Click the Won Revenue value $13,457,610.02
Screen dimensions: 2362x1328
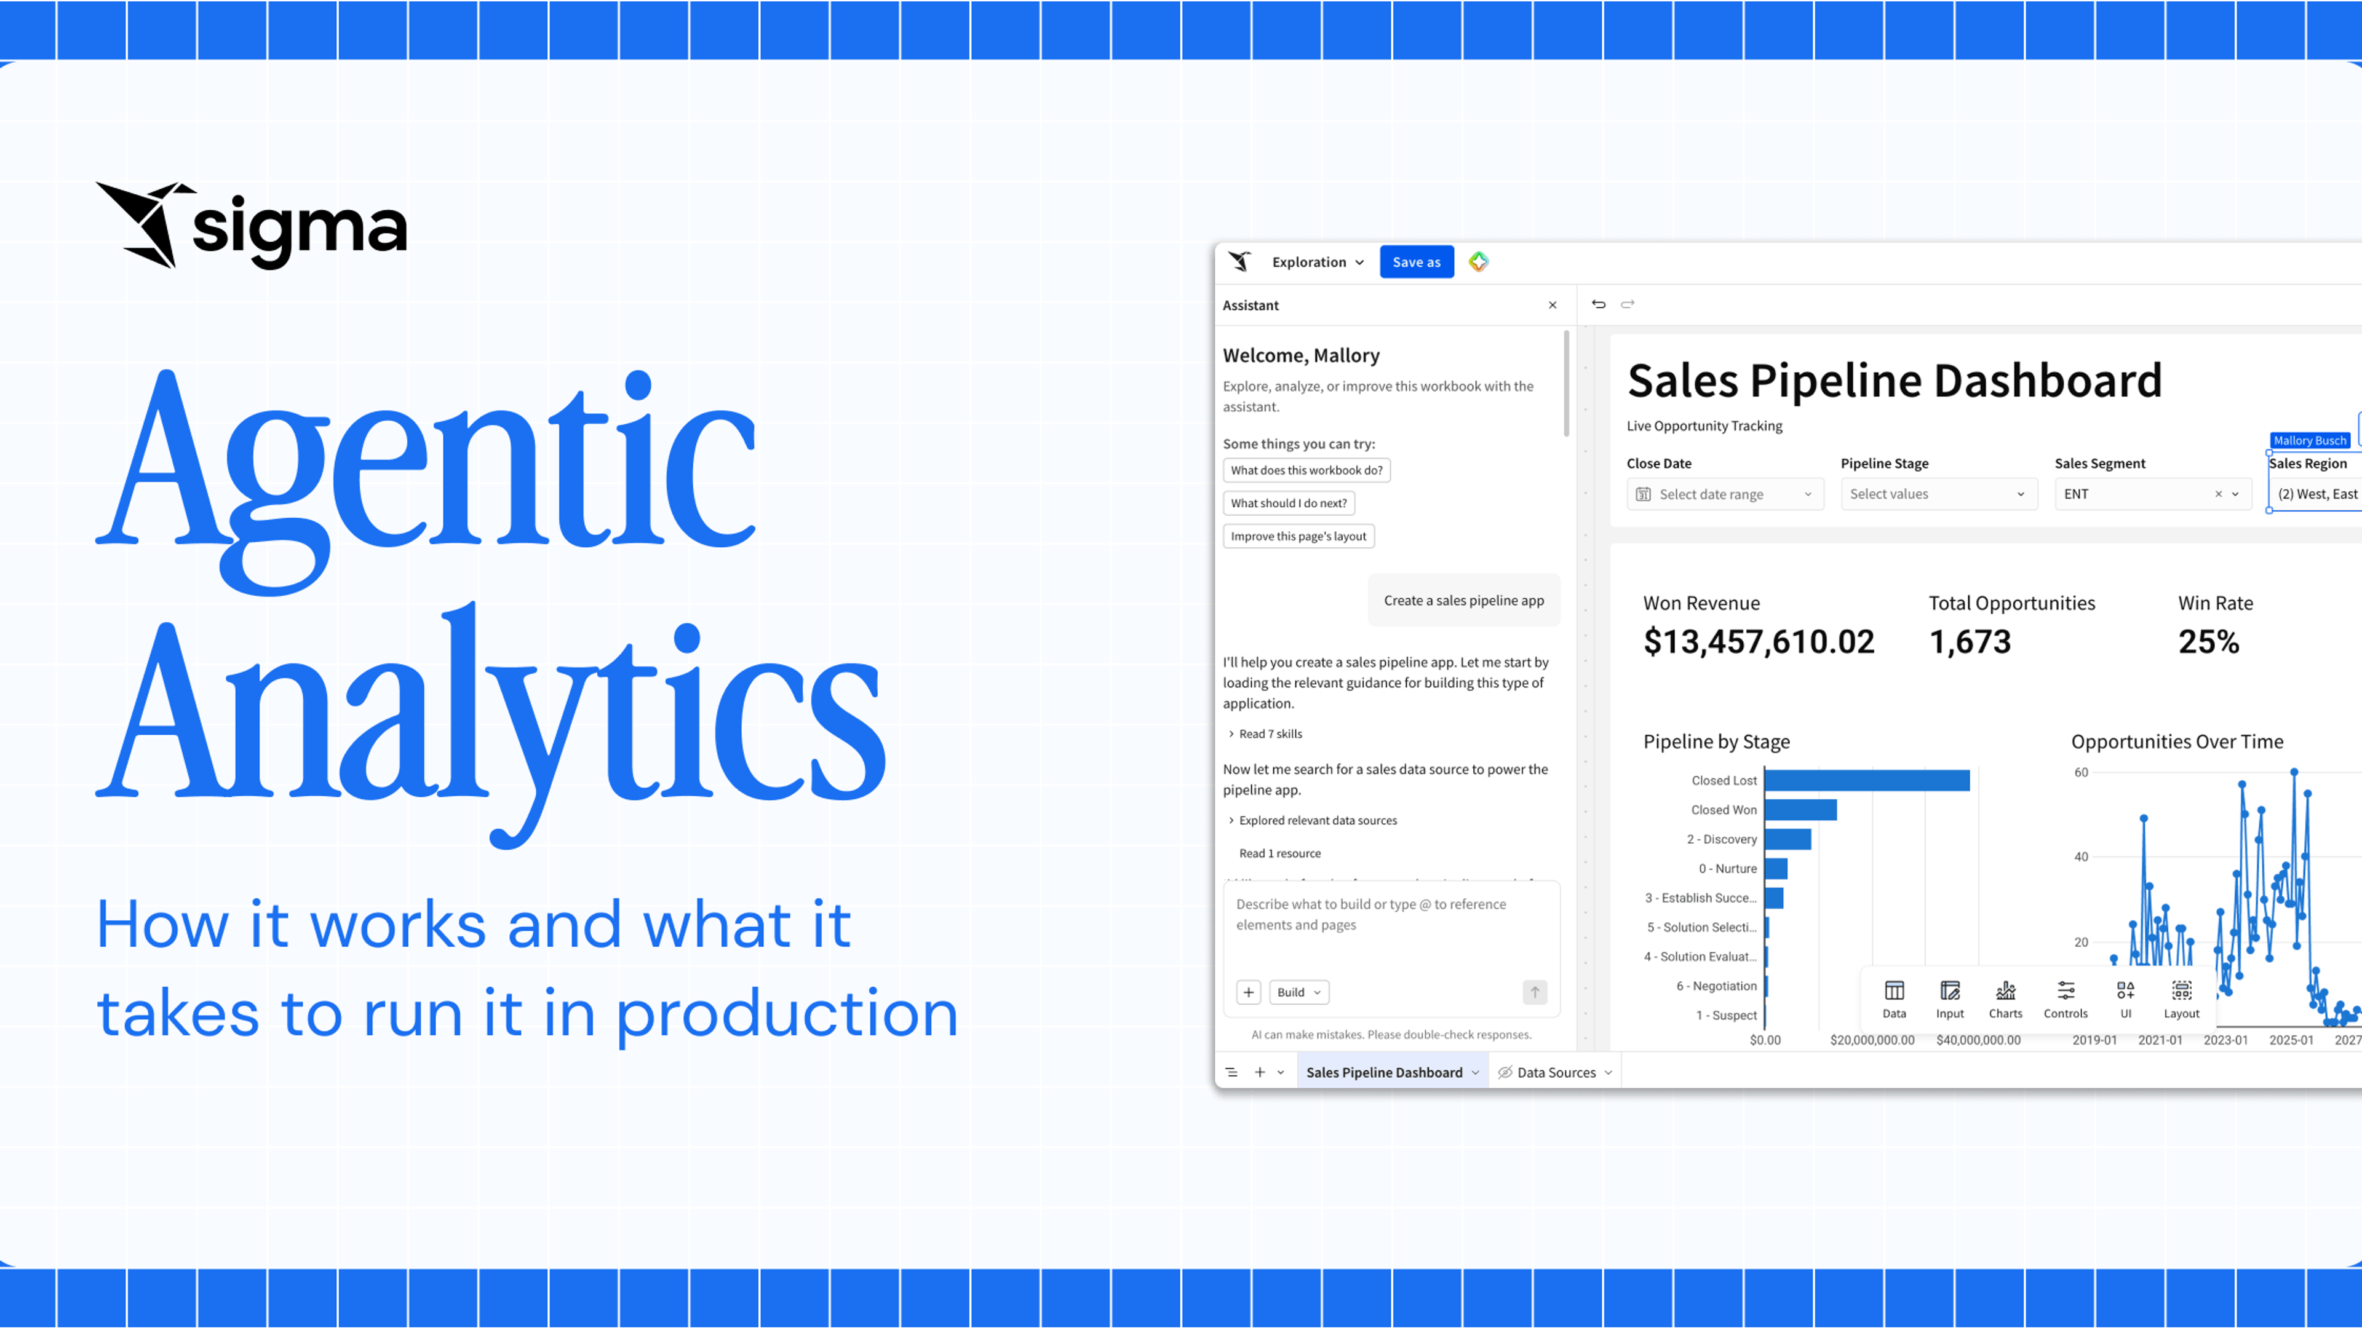1759,641
